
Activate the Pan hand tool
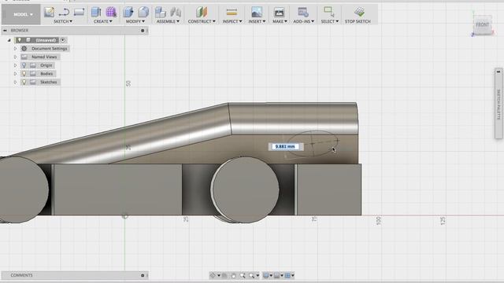pos(233,275)
